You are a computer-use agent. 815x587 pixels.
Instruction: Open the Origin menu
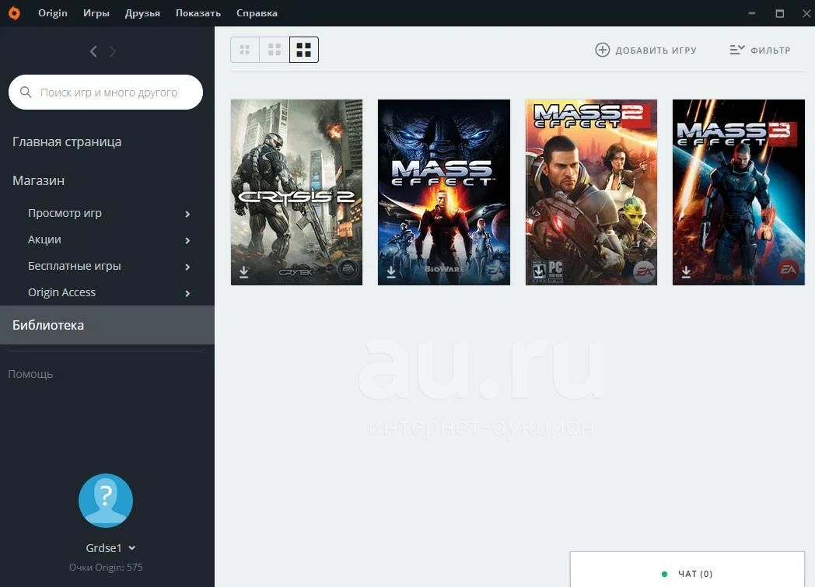[53, 13]
